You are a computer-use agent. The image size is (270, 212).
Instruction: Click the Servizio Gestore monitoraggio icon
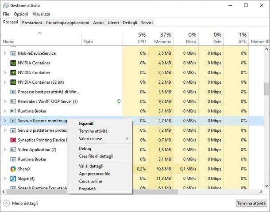pos(13,121)
